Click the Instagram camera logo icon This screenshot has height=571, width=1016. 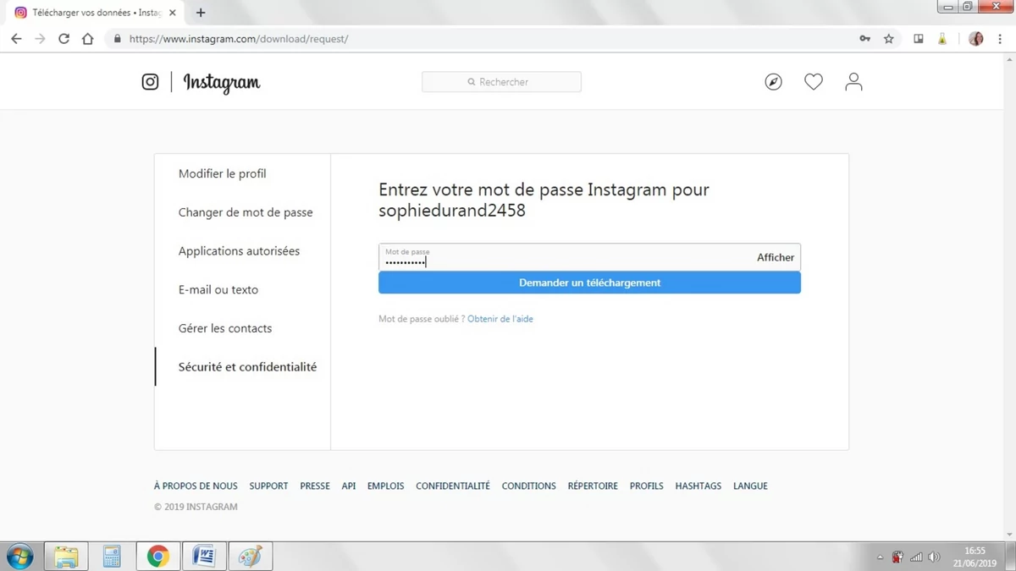(150, 82)
